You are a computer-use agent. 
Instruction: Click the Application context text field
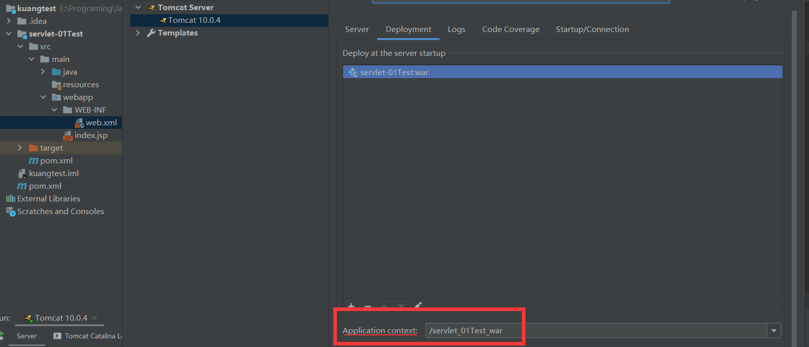(x=595, y=331)
